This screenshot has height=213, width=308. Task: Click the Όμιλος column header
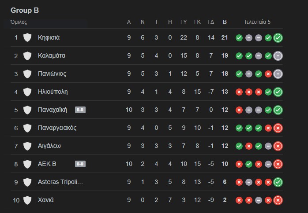pos(19,22)
